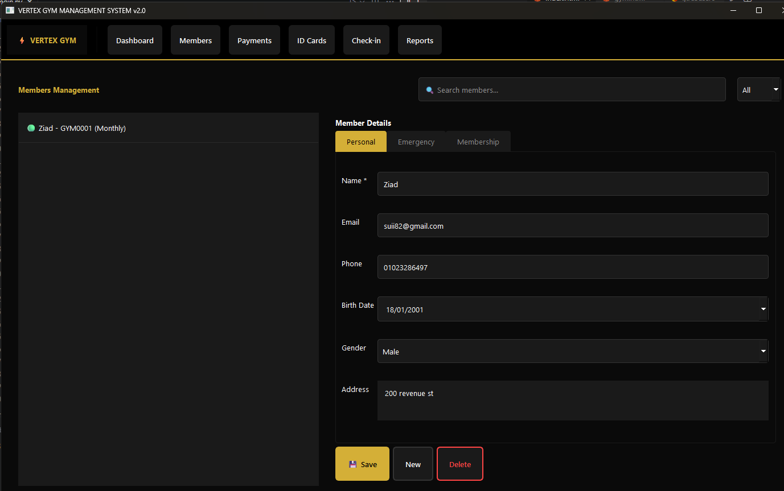The height and width of the screenshot is (491, 784).
Task: Open the All filter dropdown
Action: 759,90
